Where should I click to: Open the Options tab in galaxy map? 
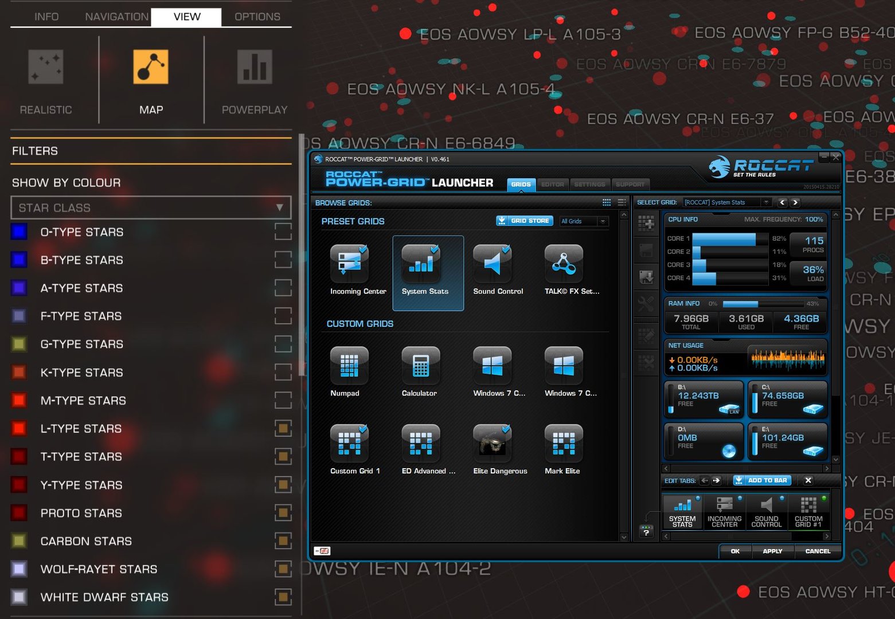click(257, 17)
